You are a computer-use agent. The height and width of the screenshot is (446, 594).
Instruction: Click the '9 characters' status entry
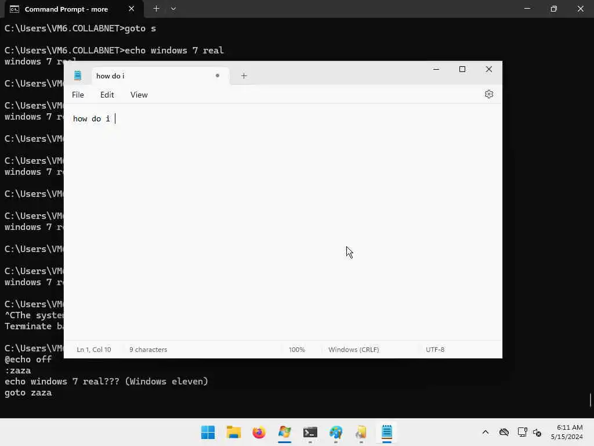point(148,349)
